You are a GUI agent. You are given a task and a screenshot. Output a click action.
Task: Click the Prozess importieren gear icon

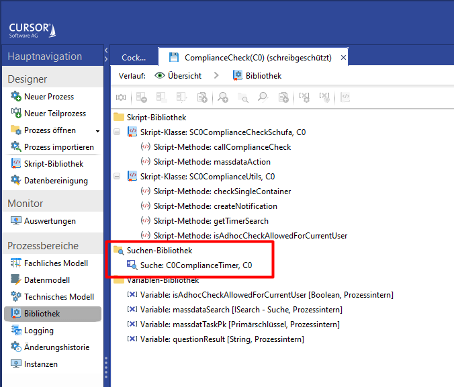16,147
